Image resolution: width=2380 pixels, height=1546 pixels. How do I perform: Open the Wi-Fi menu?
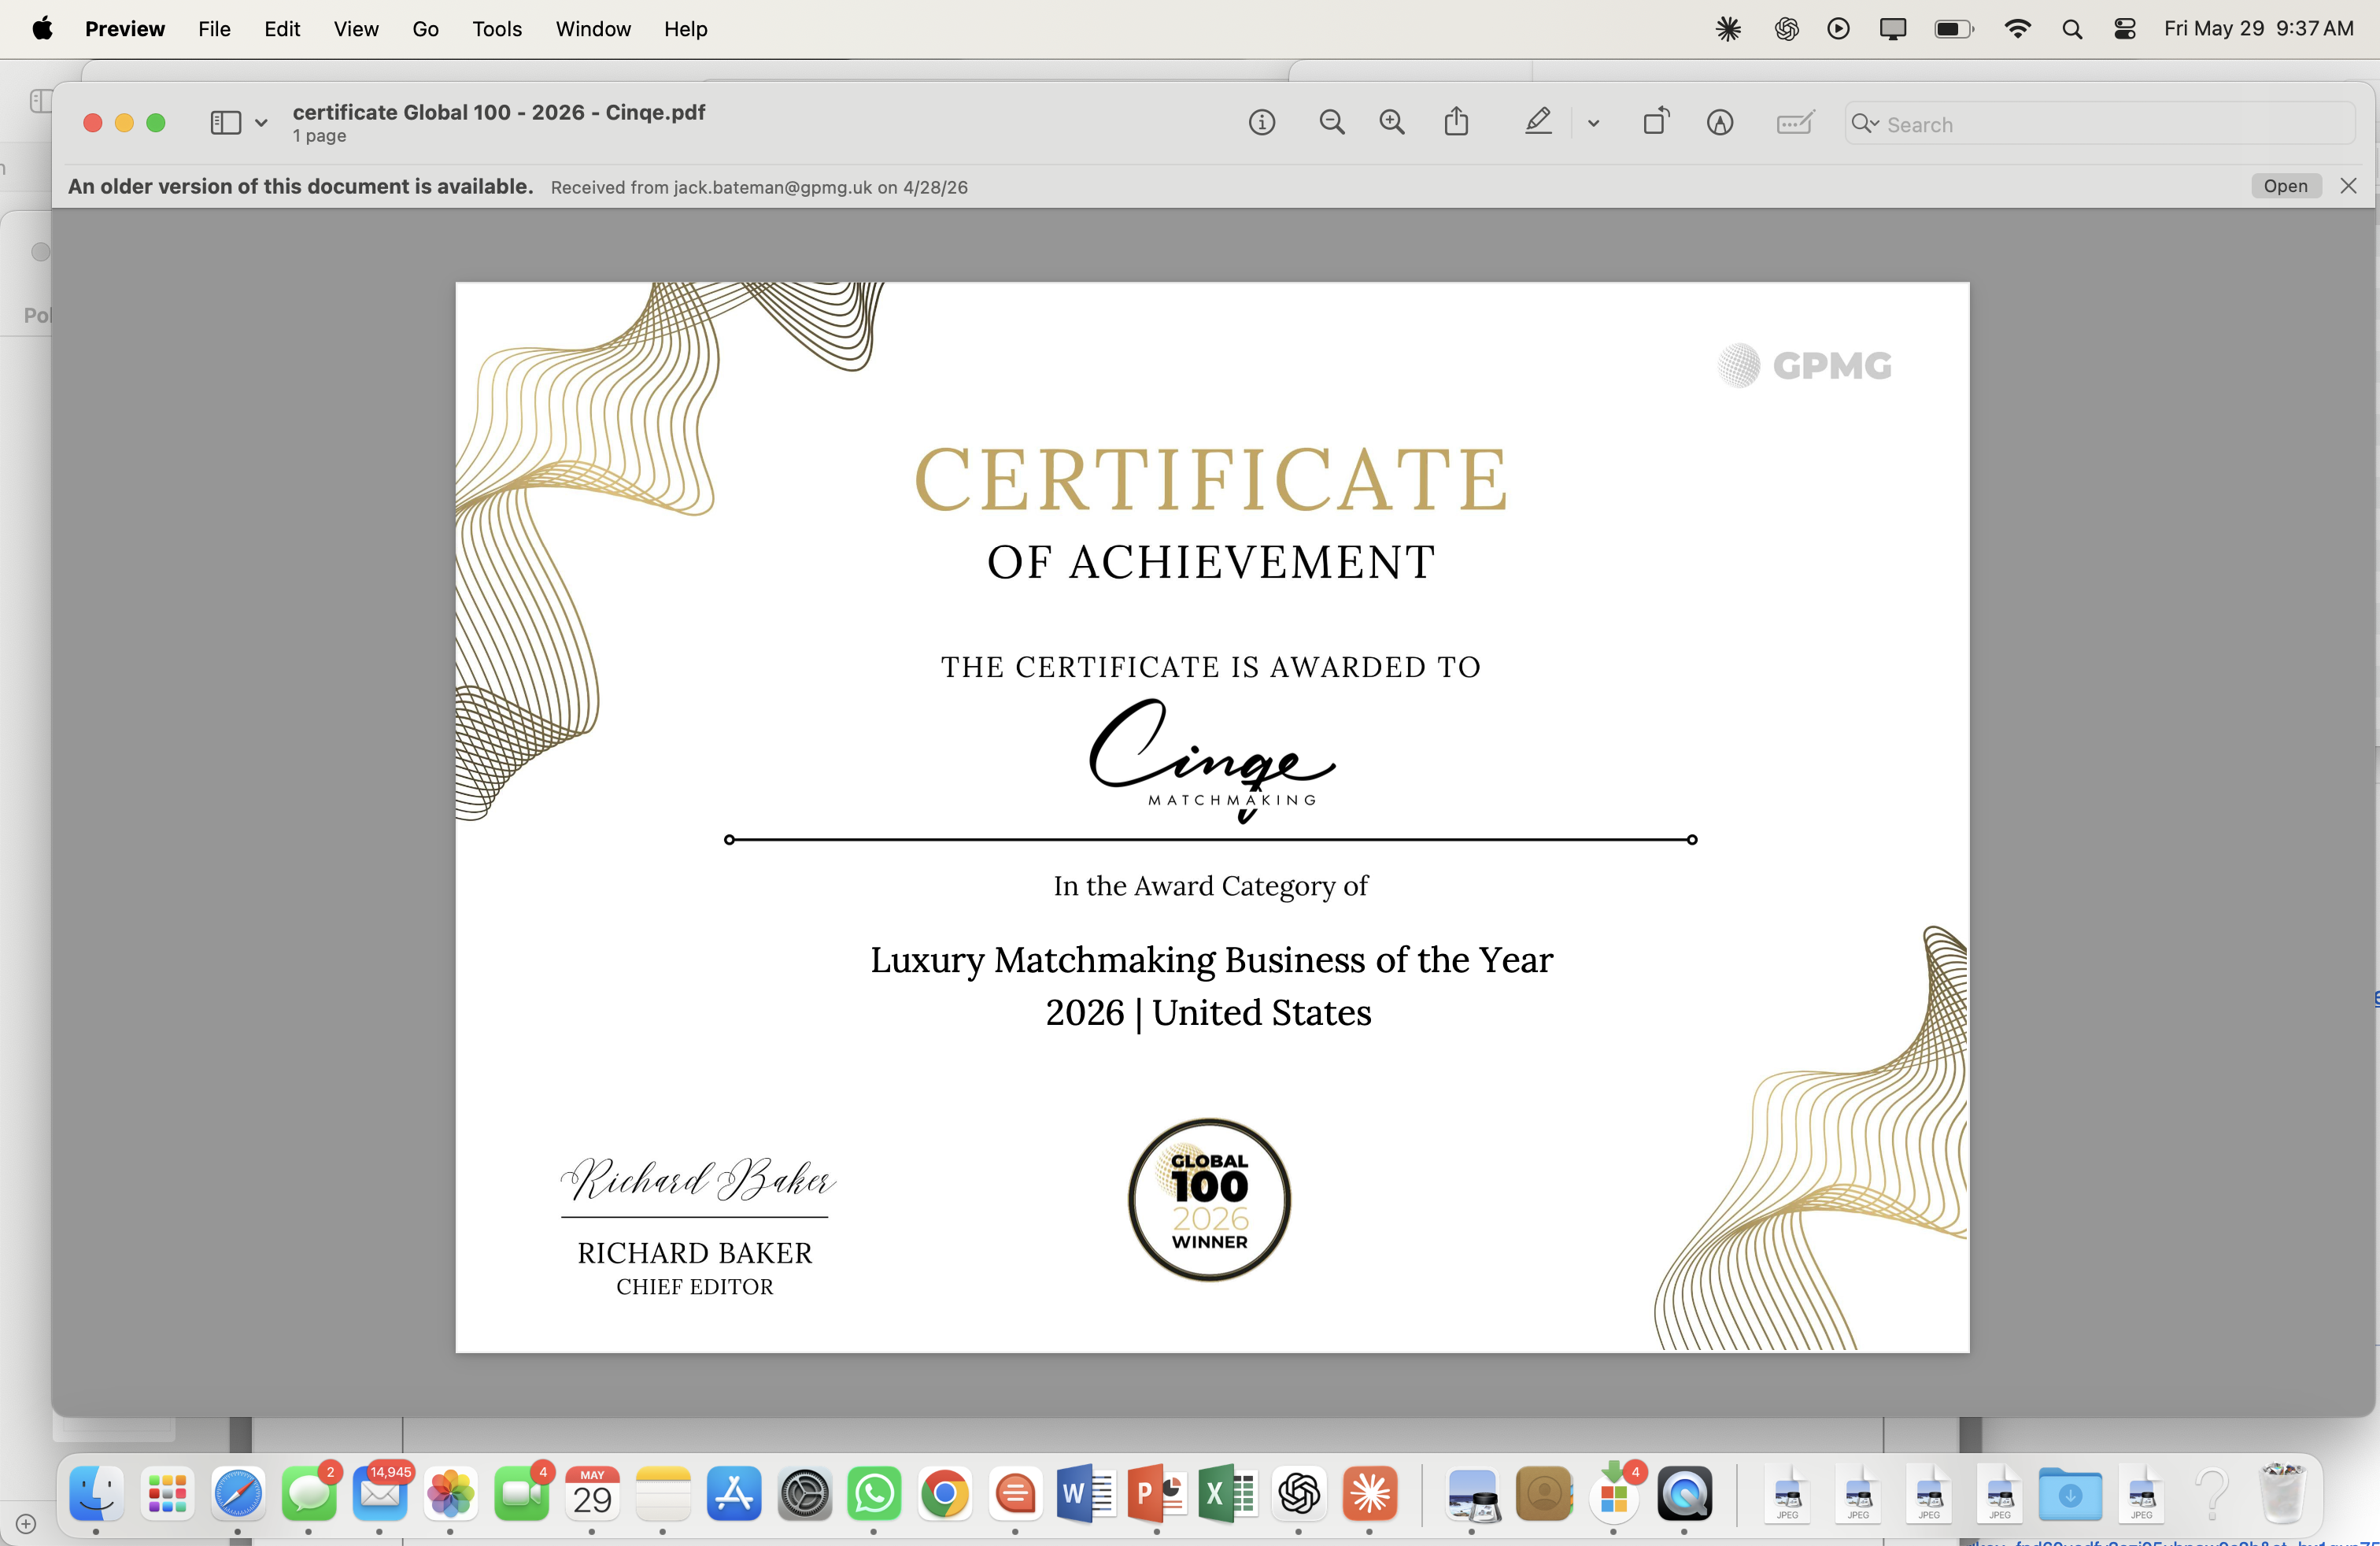[x=2017, y=29]
